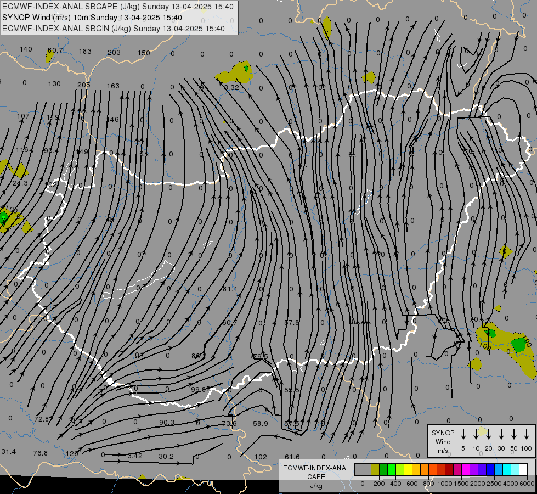
Task: Click the 99.8 value on the map
Action: [x=199, y=390]
